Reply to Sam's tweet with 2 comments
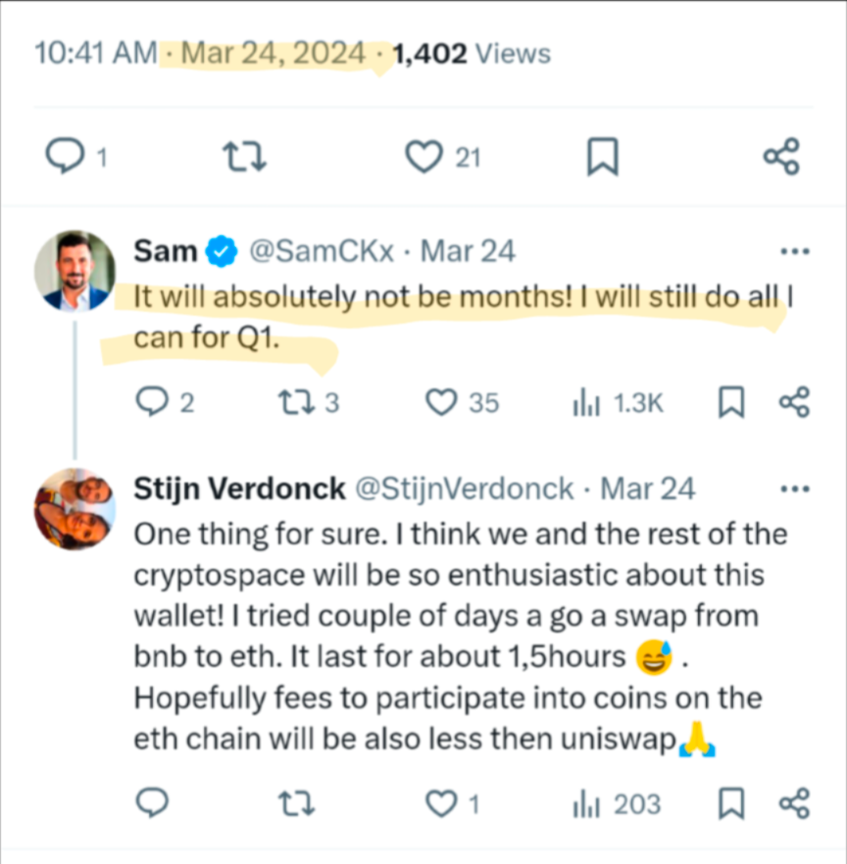The width and height of the screenshot is (847, 864). pyautogui.click(x=152, y=401)
